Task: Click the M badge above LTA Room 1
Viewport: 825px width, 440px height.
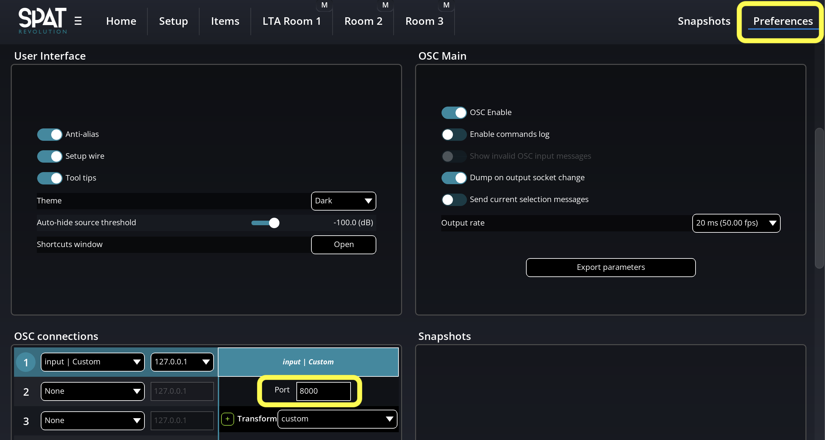Action: click(x=324, y=5)
